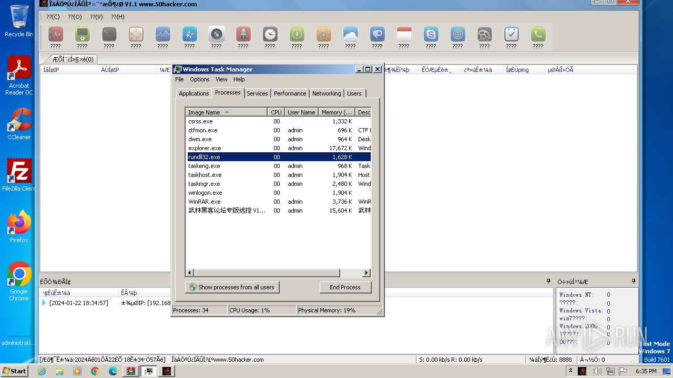Viewport: 673px width, 378px height.
Task: Click the gray gear settings toolbar icon
Action: pyautogui.click(x=485, y=35)
